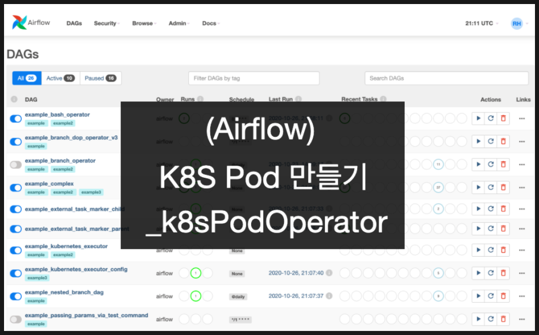Image resolution: width=539 pixels, height=335 pixels.
Task: Pause the example_nested_branch_dag toggle
Action: 16,296
